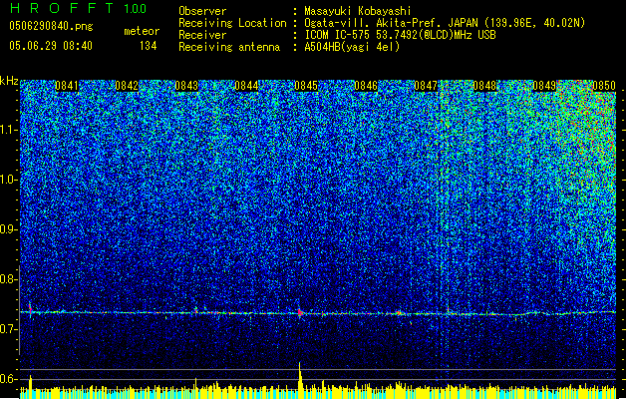This screenshot has height=399, width=627.
Task: Click the Observer label
Action: click(x=202, y=11)
